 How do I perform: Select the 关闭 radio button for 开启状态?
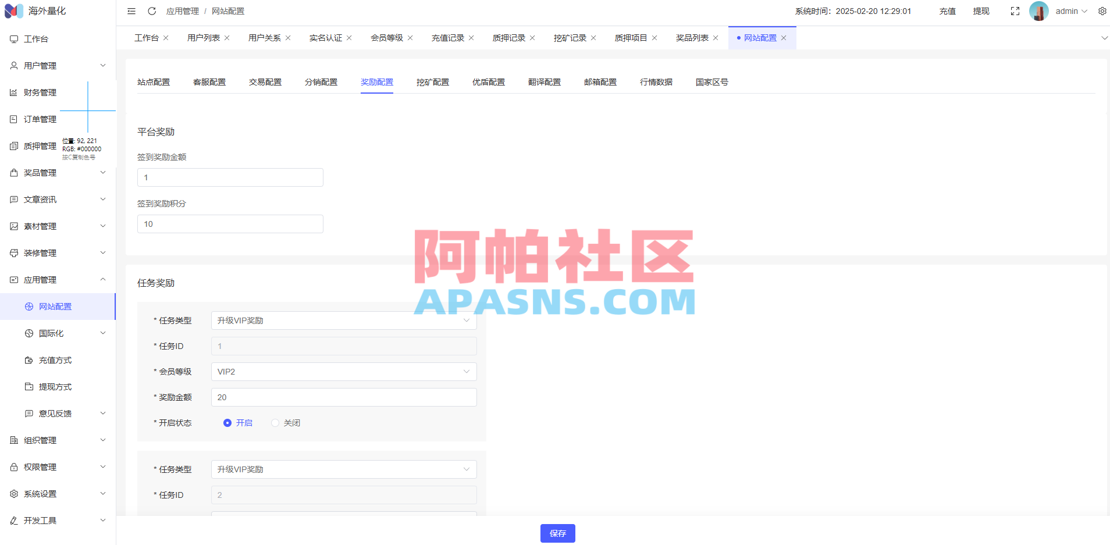coord(274,423)
